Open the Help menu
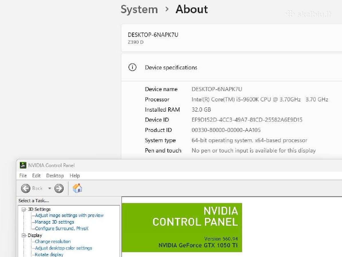 tap(75, 176)
